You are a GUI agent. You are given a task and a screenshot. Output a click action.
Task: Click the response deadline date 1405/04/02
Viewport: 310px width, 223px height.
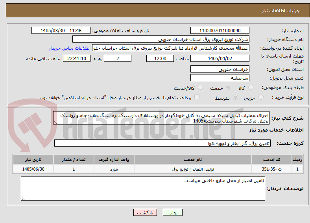(x=220, y=58)
